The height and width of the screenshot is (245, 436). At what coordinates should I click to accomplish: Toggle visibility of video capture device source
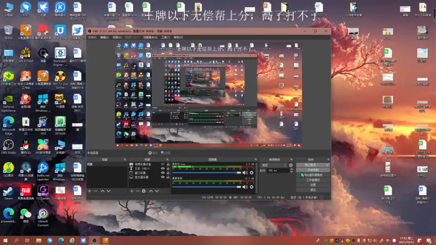[163, 164]
